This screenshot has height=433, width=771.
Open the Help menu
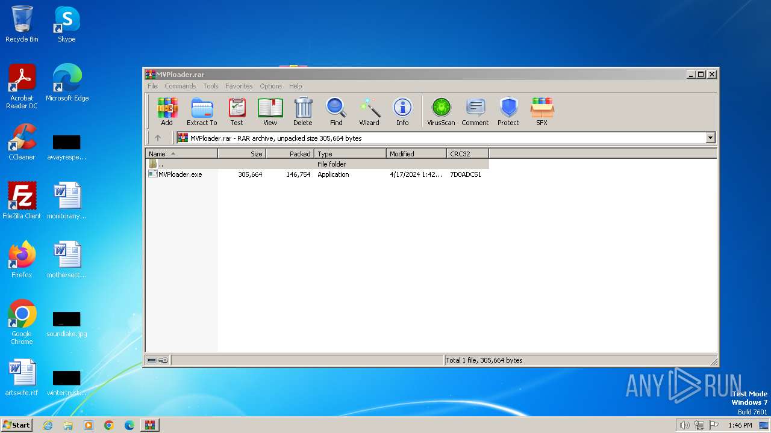pyautogui.click(x=295, y=86)
